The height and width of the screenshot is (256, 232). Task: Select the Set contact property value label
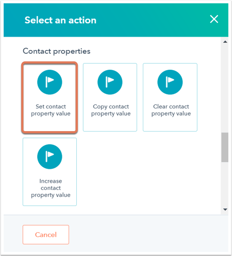(x=51, y=110)
